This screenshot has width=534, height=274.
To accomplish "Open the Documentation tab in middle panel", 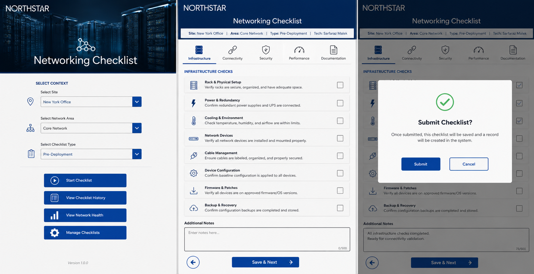I will click(x=333, y=53).
